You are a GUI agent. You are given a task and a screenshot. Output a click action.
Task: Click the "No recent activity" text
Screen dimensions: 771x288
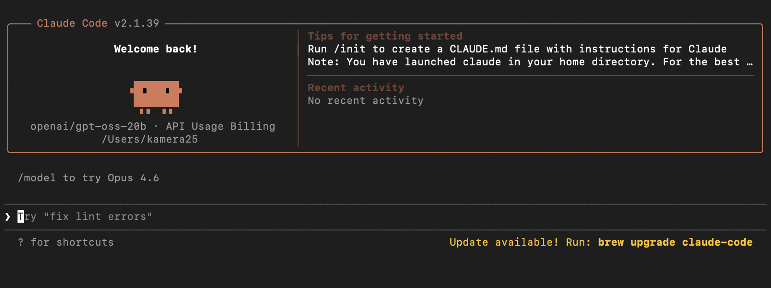[x=365, y=101]
